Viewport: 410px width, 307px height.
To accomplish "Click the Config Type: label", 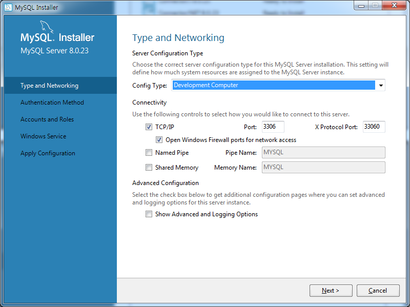I will click(150, 86).
